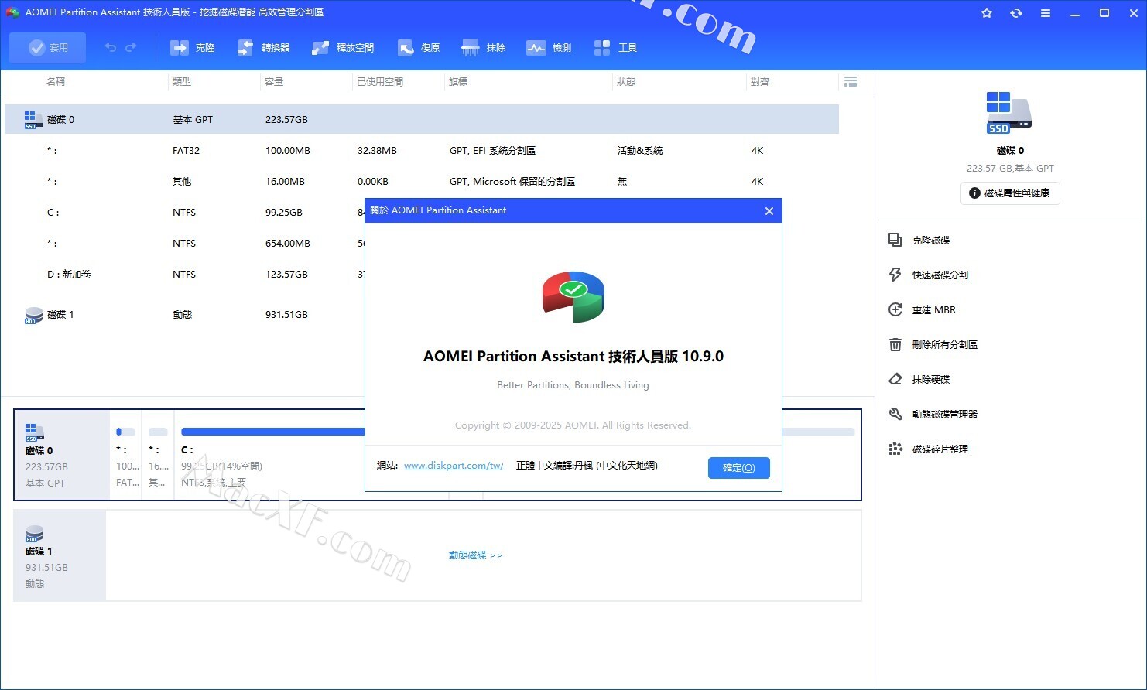Click the 磁碟屬性與健康 button
The height and width of the screenshot is (690, 1147).
click(x=1010, y=193)
